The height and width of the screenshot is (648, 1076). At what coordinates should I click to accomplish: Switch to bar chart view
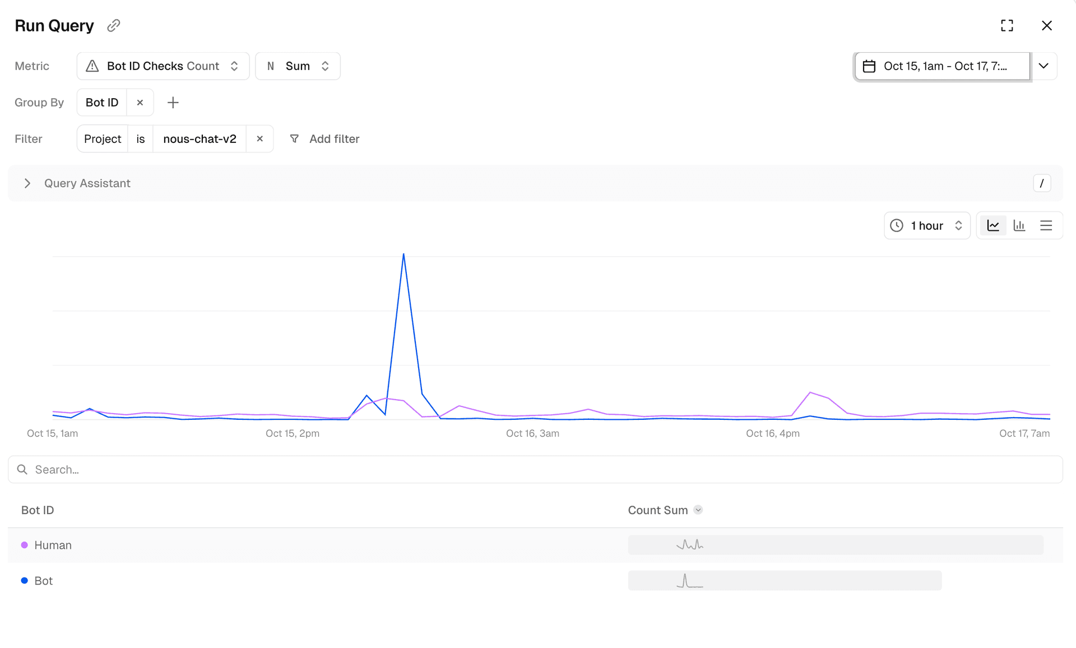coord(1019,225)
